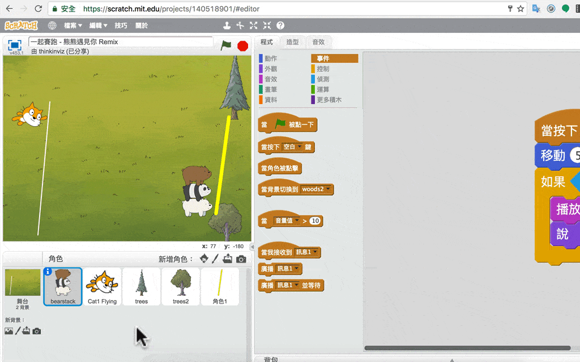The width and height of the screenshot is (580, 362).
Task: Switch the stage to full screen mode
Action: point(14,45)
